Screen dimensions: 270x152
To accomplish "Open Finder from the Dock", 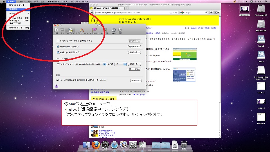I will [x=87, y=145].
